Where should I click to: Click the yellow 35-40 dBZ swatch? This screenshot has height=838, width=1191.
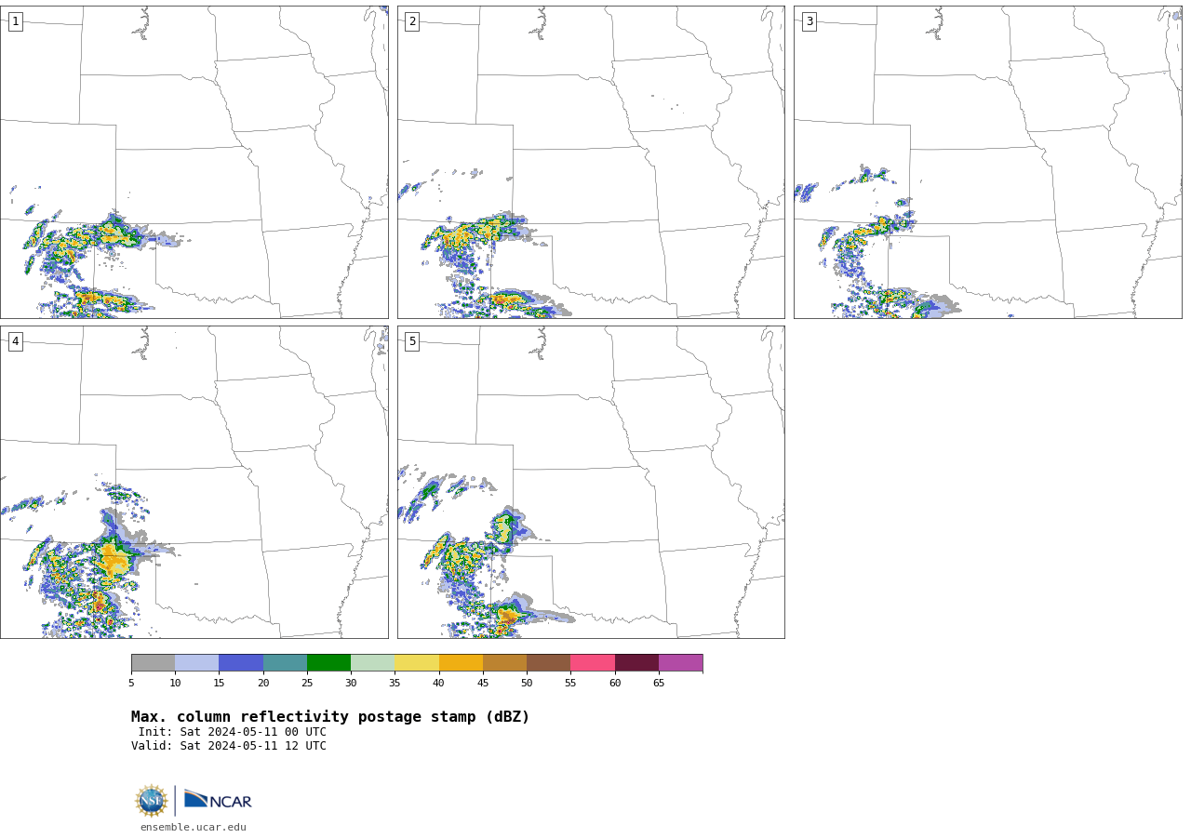tap(417, 662)
